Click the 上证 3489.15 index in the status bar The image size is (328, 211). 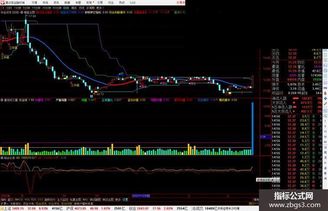(x=14, y=209)
